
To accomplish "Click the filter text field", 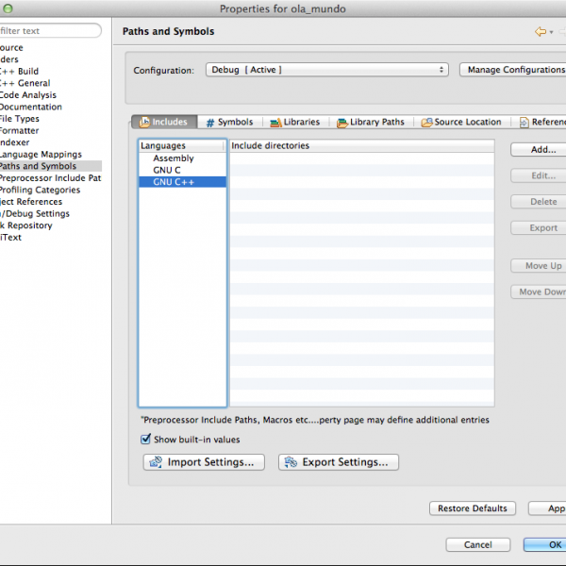I will click(51, 31).
